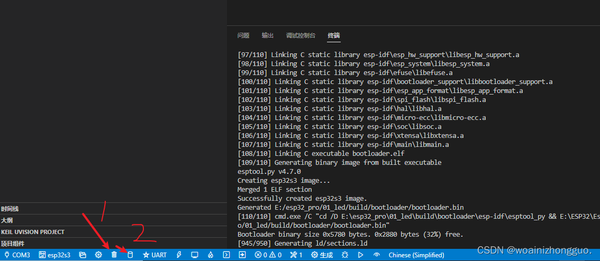Click the 'Merged 1 ELF section' line

[x=275, y=189]
